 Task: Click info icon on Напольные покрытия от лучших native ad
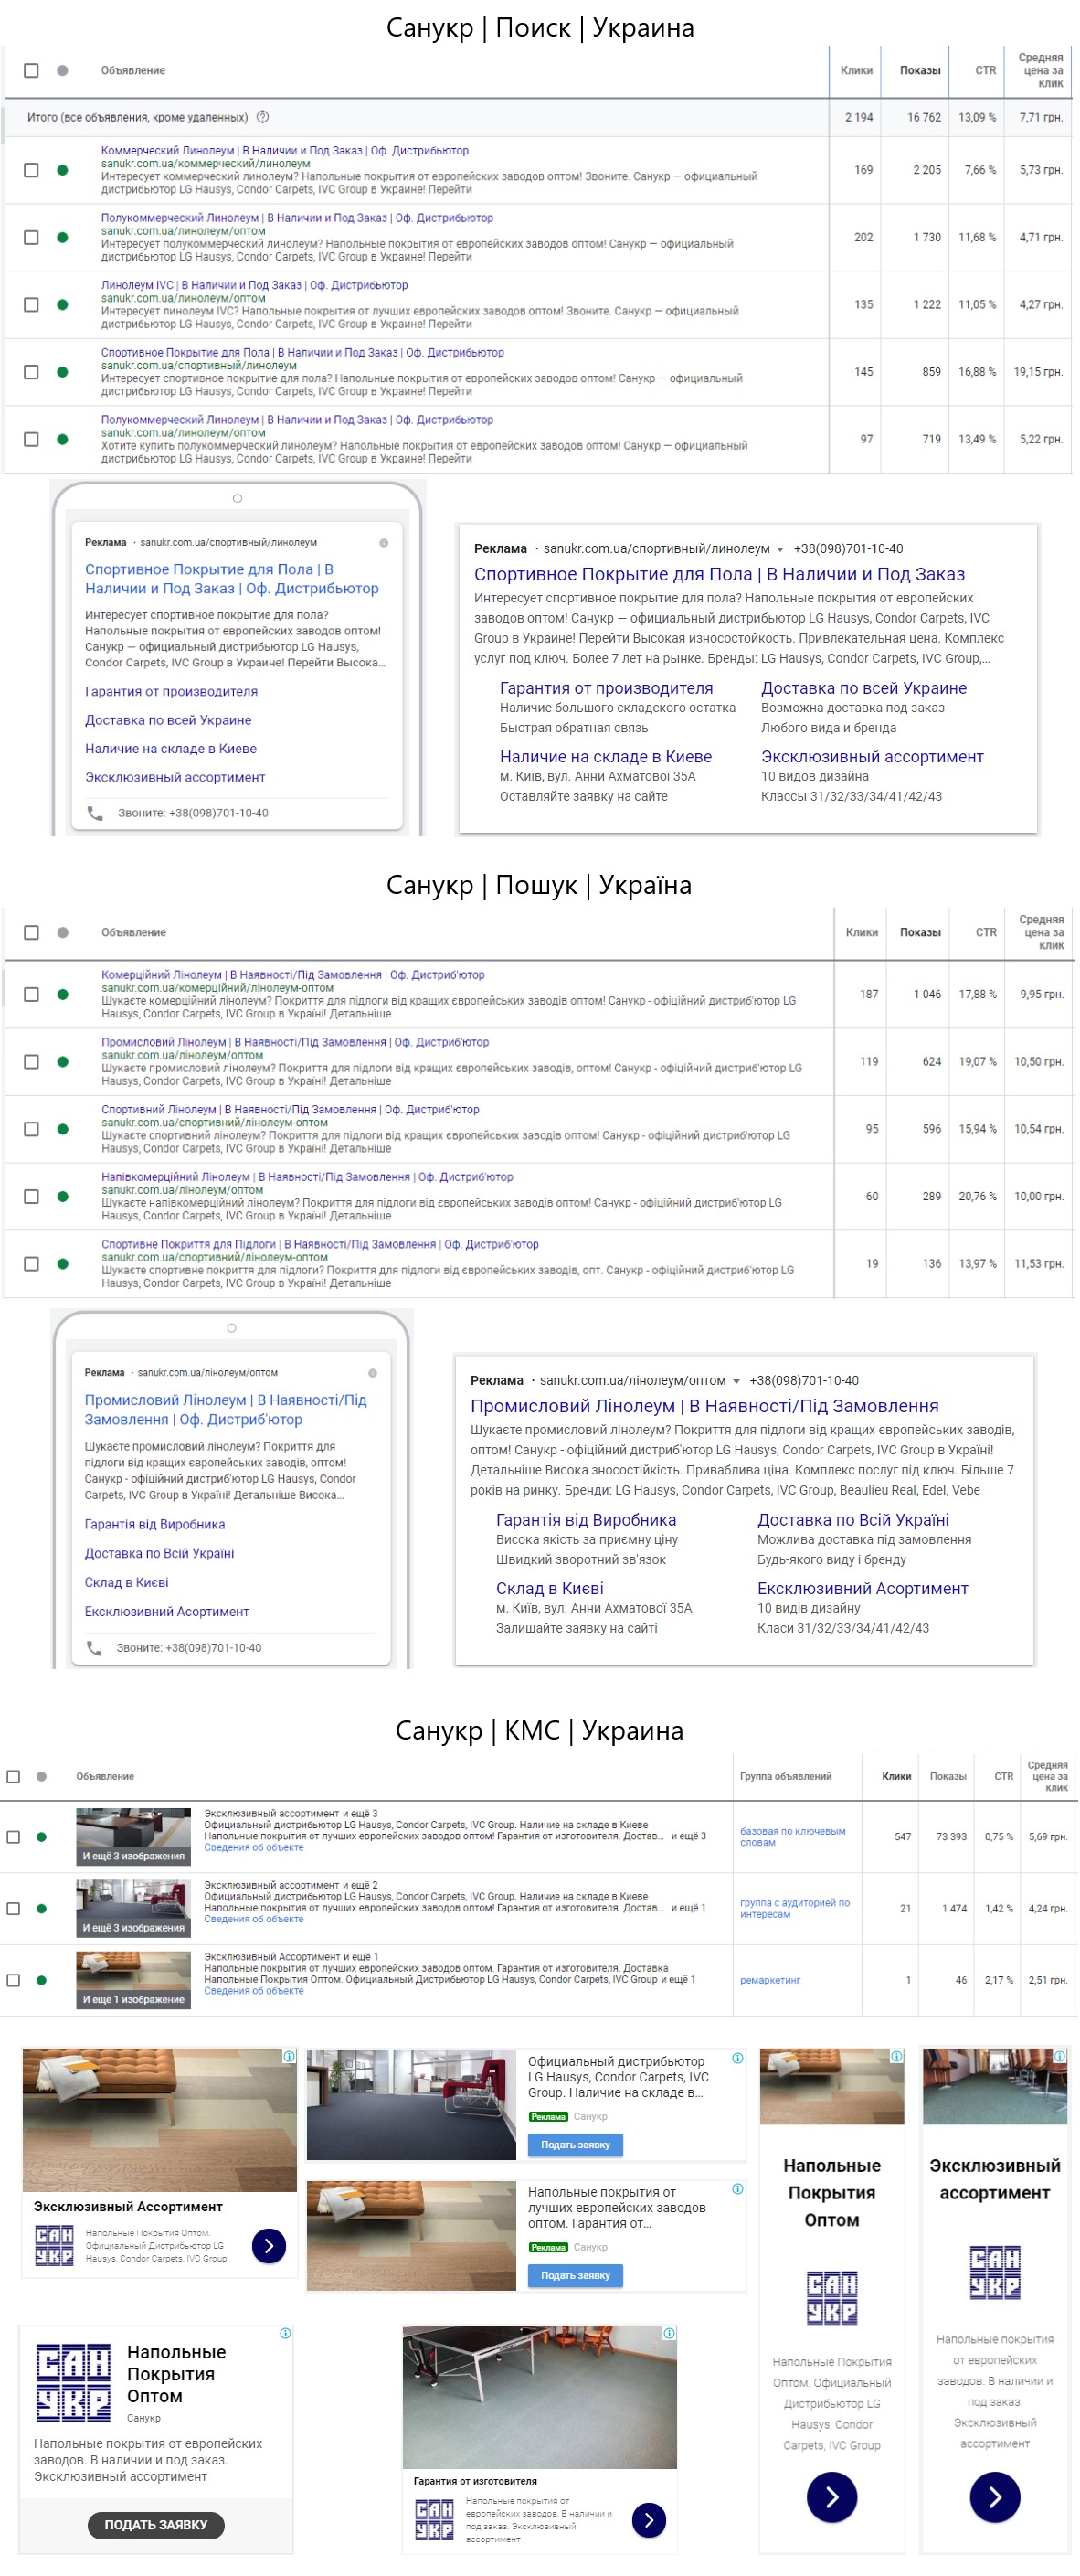click(x=738, y=2189)
